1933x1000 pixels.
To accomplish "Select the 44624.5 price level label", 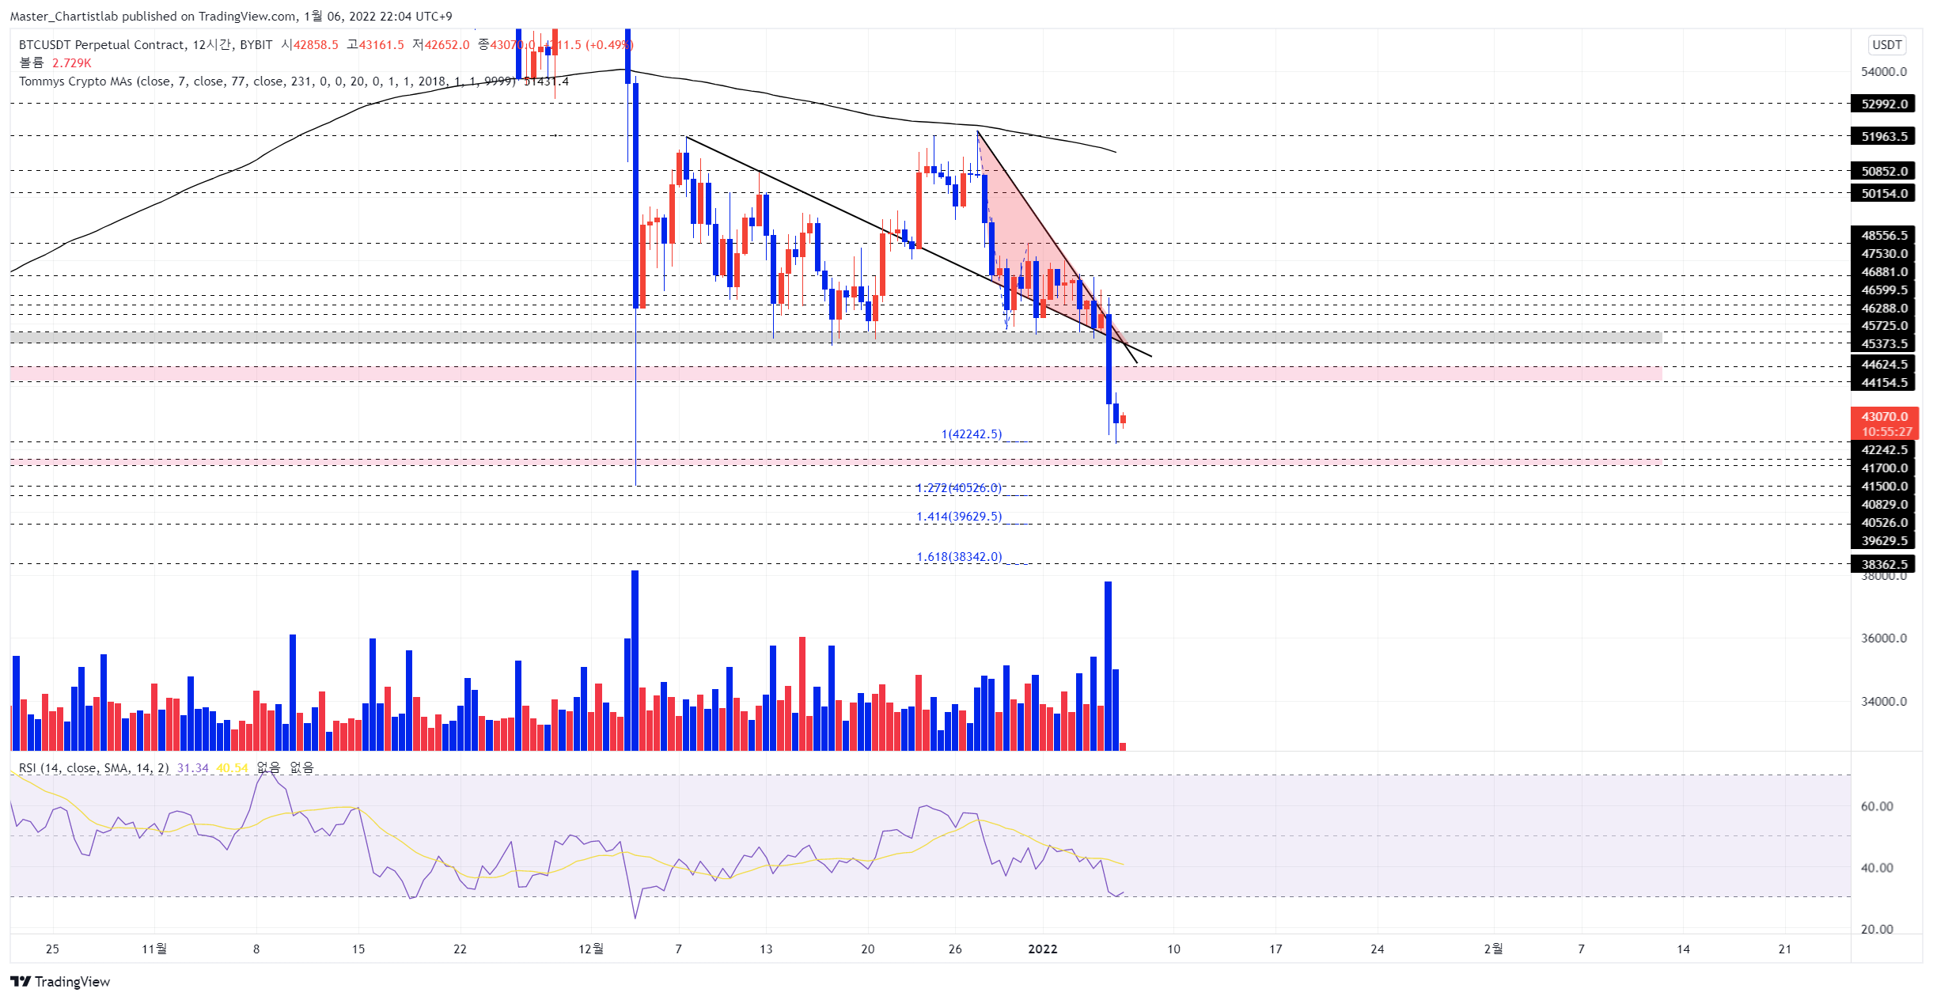I will coord(1883,364).
